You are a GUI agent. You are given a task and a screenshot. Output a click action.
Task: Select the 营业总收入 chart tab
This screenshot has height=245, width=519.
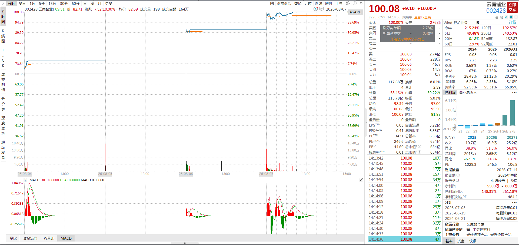(468, 92)
